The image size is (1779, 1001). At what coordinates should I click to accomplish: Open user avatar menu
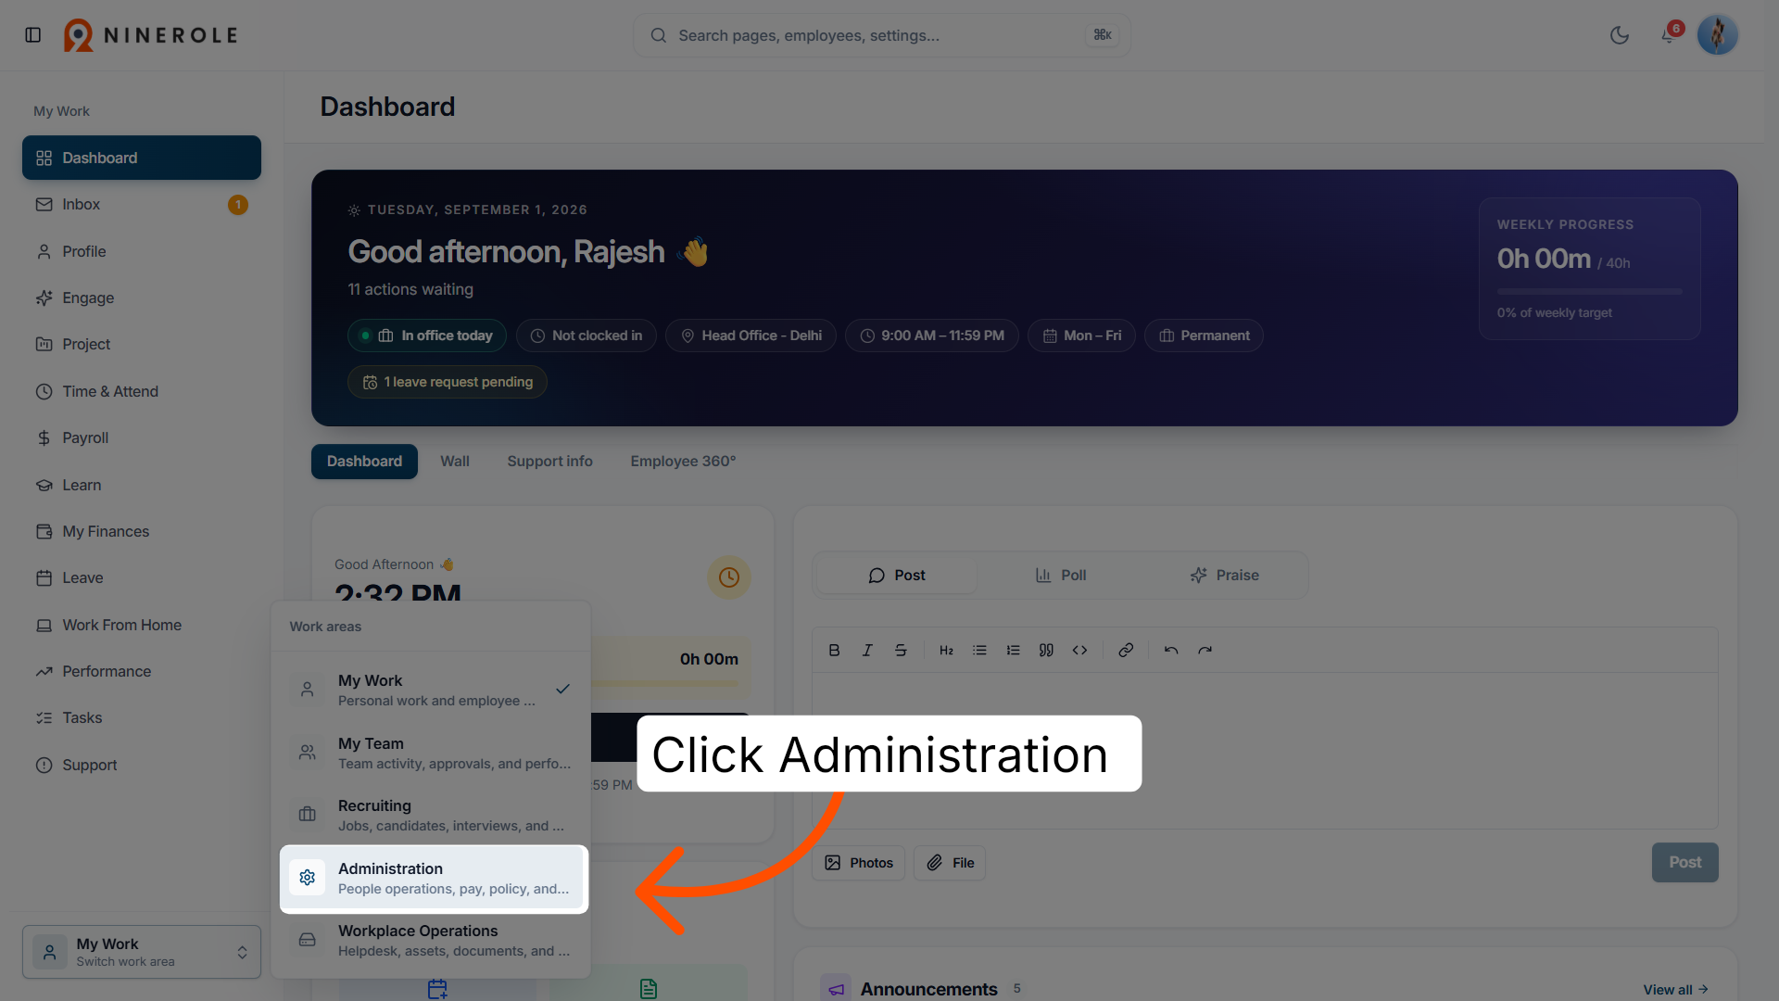[x=1717, y=35]
